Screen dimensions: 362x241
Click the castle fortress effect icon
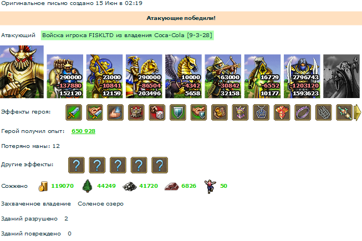tap(136, 112)
